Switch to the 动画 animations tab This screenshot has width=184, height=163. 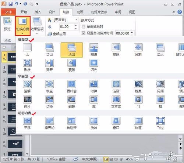point(80,12)
